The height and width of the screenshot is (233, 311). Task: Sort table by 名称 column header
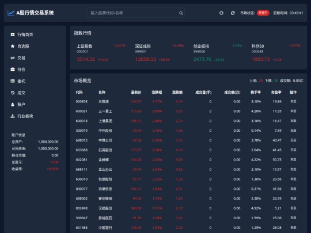(x=102, y=92)
